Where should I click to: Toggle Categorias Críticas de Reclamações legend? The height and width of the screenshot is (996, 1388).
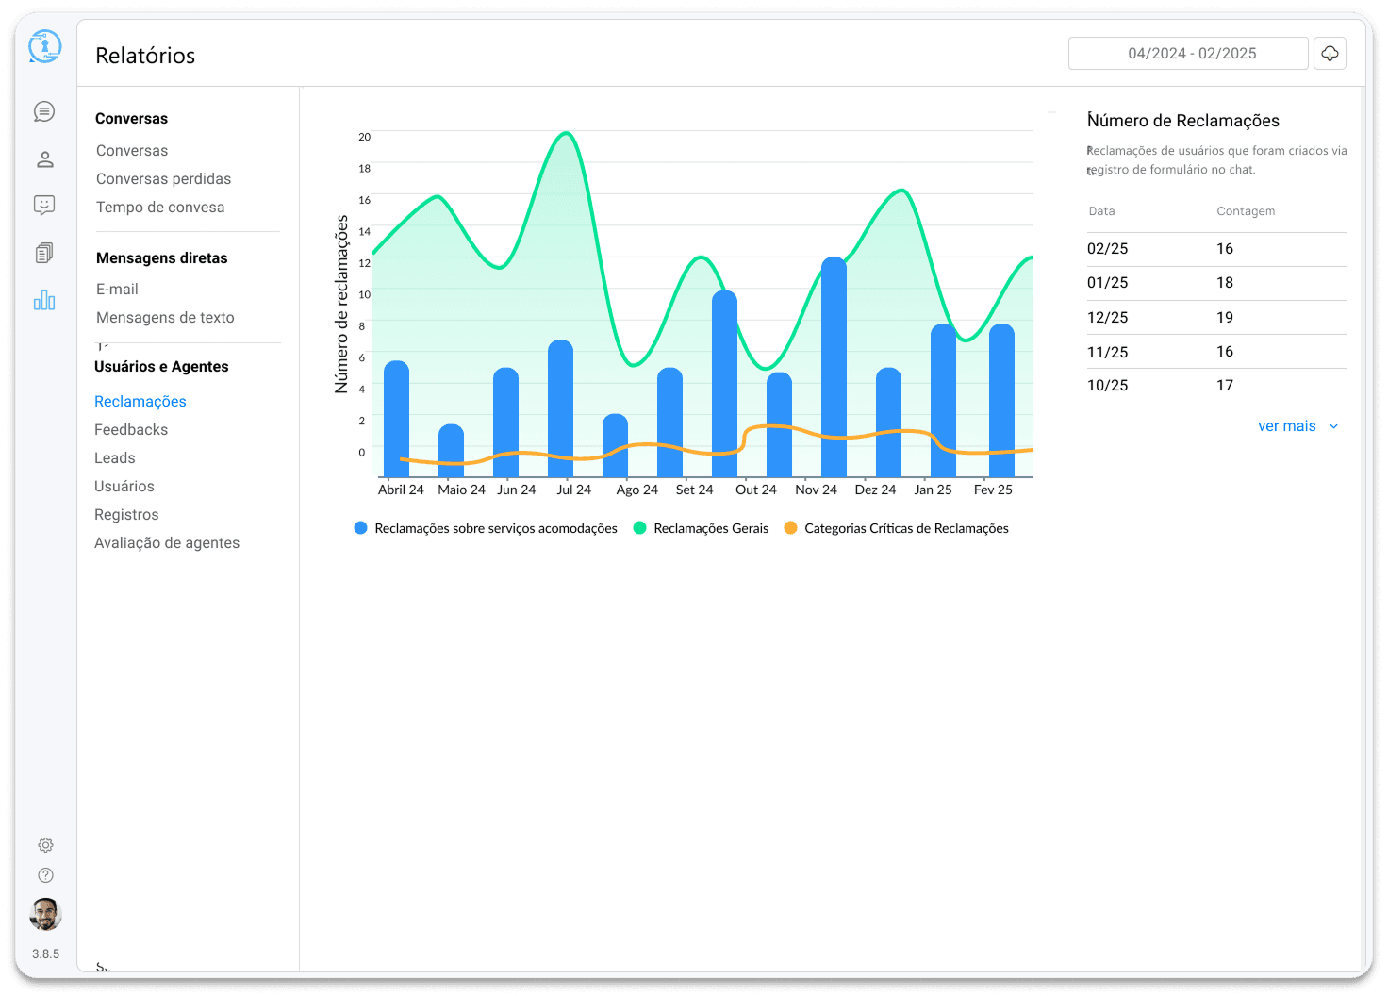pyautogui.click(x=896, y=528)
